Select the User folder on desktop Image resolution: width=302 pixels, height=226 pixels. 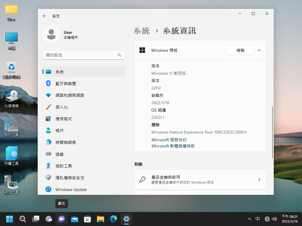[12, 12]
